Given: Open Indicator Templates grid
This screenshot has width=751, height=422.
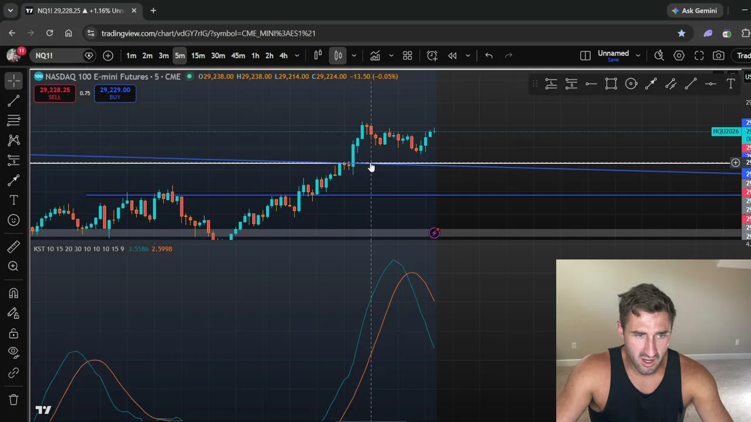Looking at the screenshot, I should coord(407,56).
